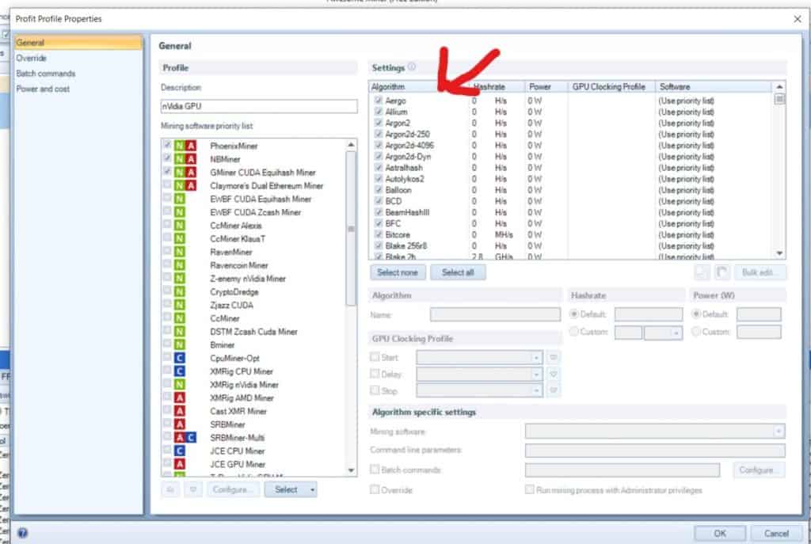The height and width of the screenshot is (544, 811).
Task: Click the A C badge beside SRBMiner-Multi
Action: click(x=185, y=437)
